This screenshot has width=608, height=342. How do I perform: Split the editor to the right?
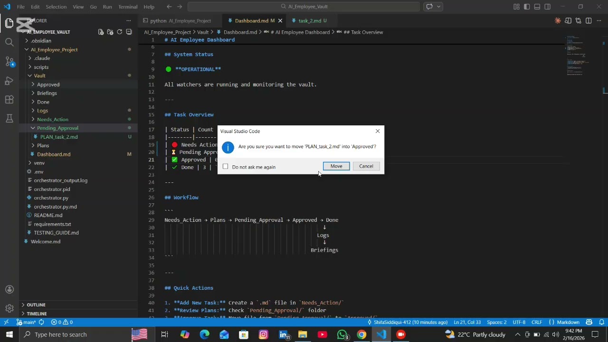[589, 20]
